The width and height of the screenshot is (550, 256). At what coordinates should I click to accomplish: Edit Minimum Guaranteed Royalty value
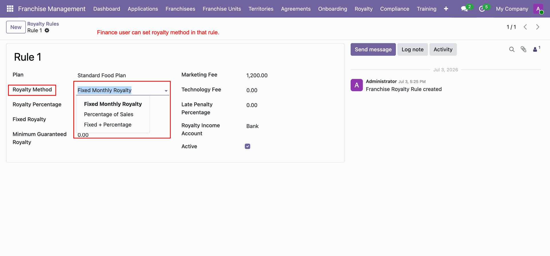click(83, 135)
